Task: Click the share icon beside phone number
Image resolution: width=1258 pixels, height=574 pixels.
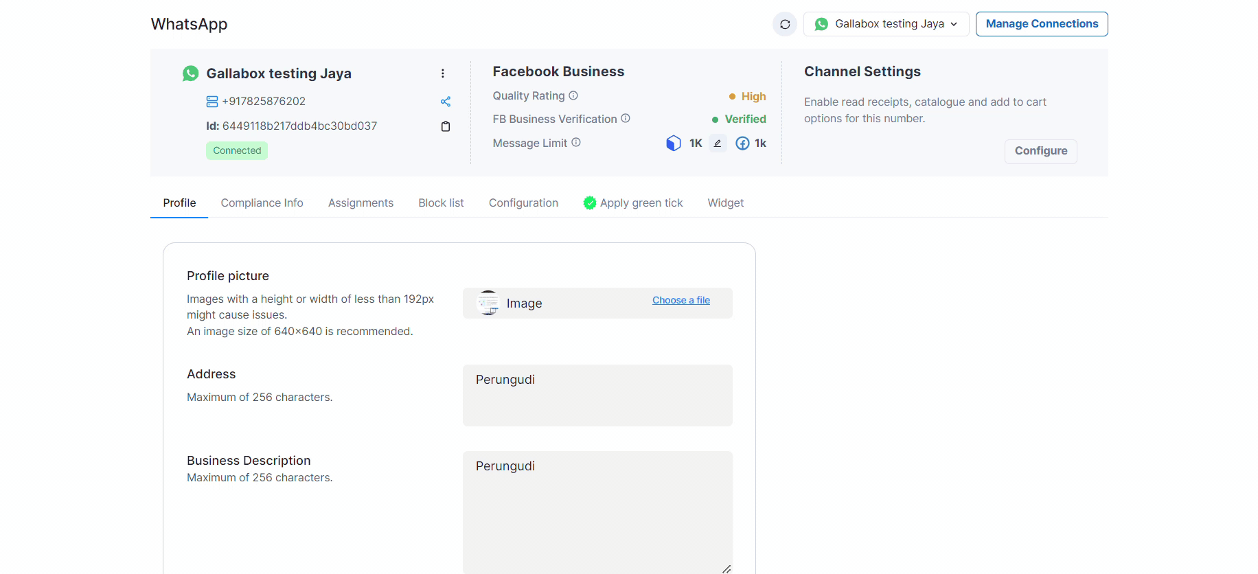Action: (446, 102)
